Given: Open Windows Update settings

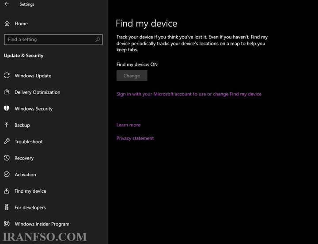Looking at the screenshot, I should tap(33, 76).
